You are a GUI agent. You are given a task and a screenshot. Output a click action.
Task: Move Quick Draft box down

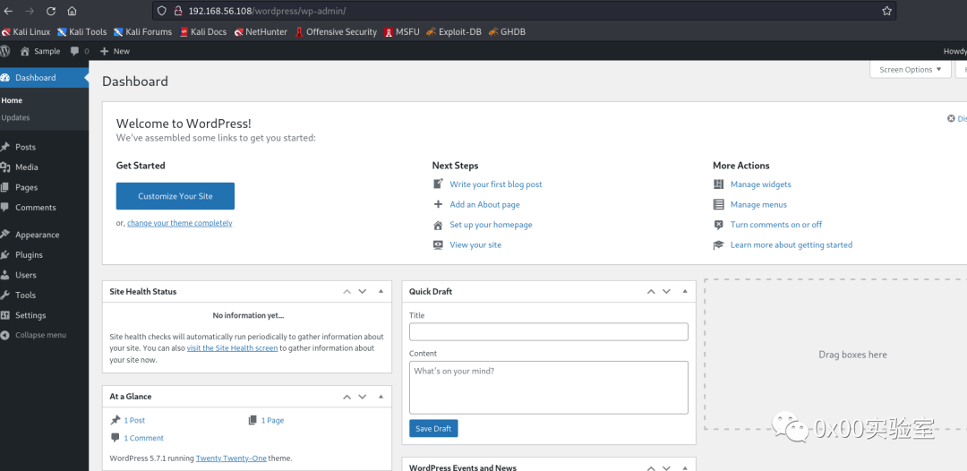pos(666,292)
